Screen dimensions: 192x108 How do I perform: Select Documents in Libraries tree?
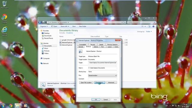point(48,46)
